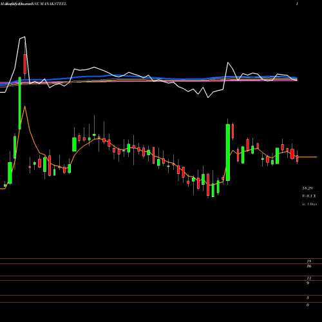322x322 pixels.
Task: Click the red candle under the white line's highest peak
Action: (x=25, y=64)
